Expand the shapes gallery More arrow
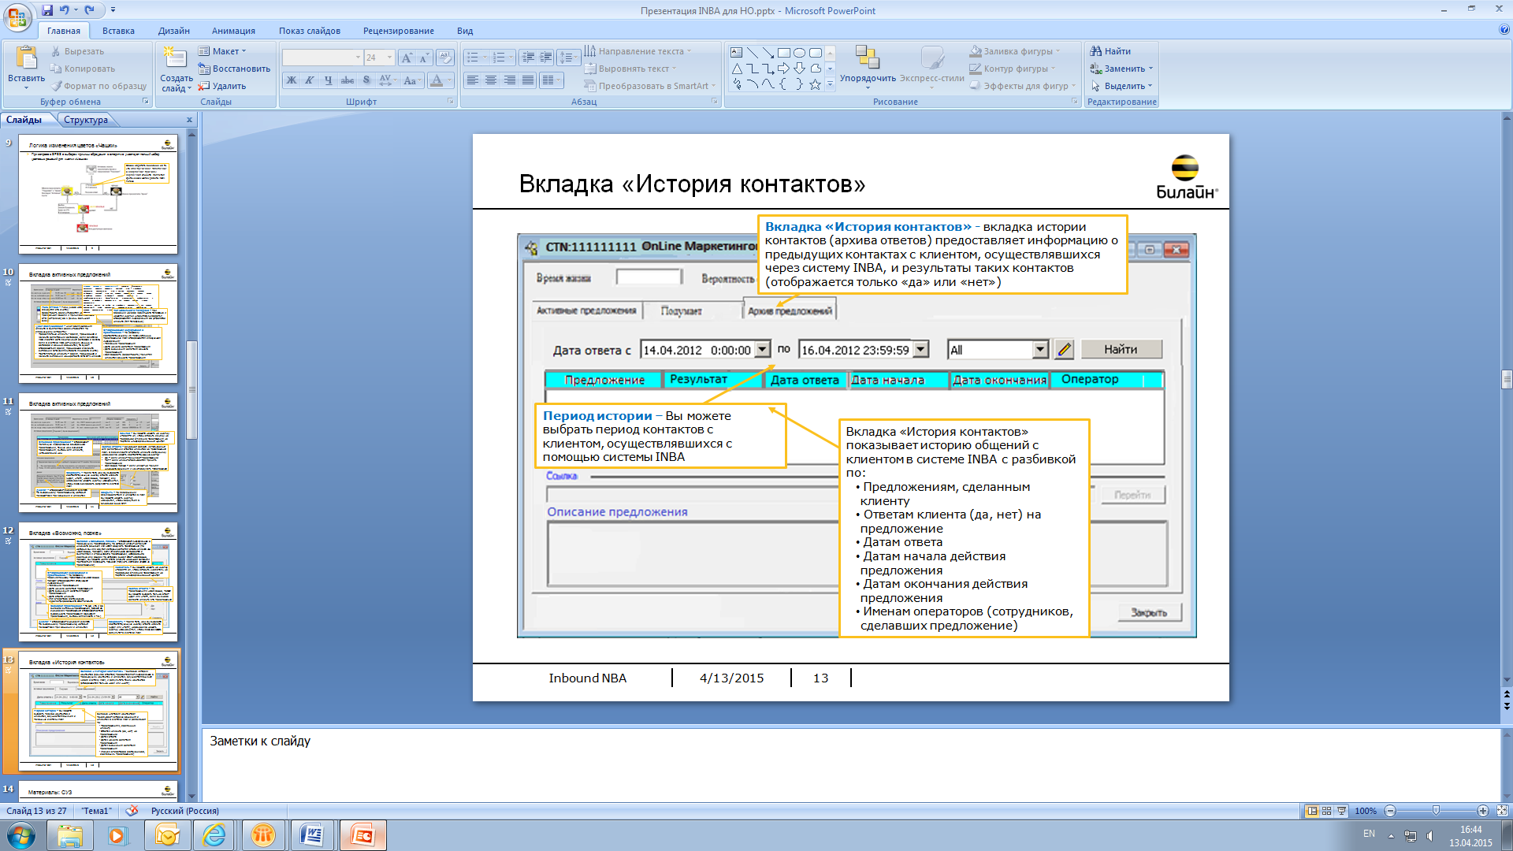This screenshot has width=1513, height=851. [x=830, y=84]
